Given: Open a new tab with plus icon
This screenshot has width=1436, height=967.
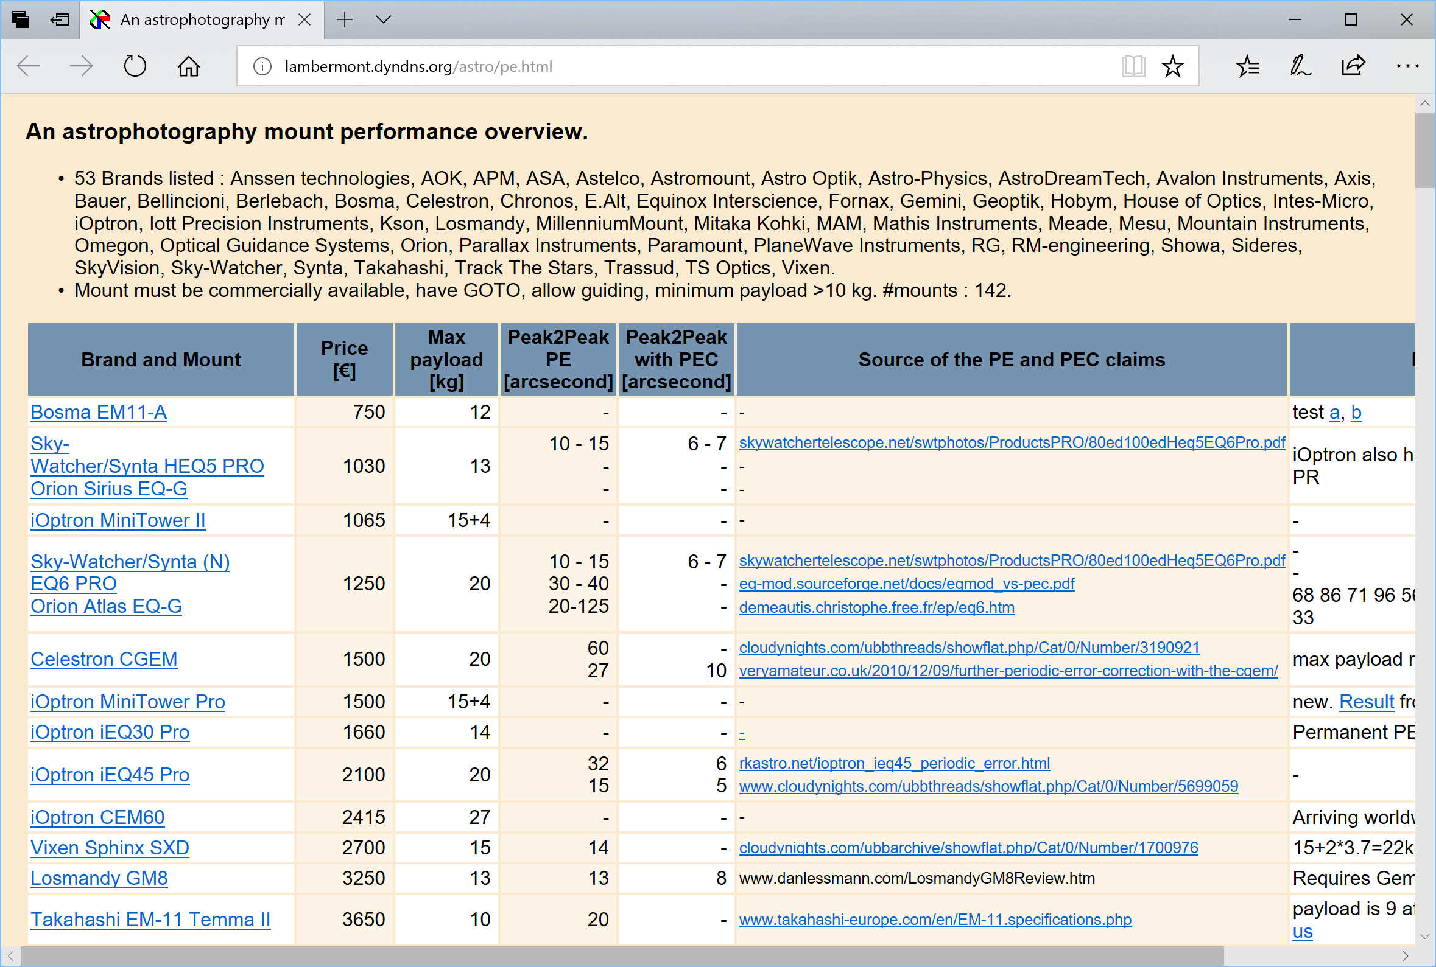Looking at the screenshot, I should point(345,19).
